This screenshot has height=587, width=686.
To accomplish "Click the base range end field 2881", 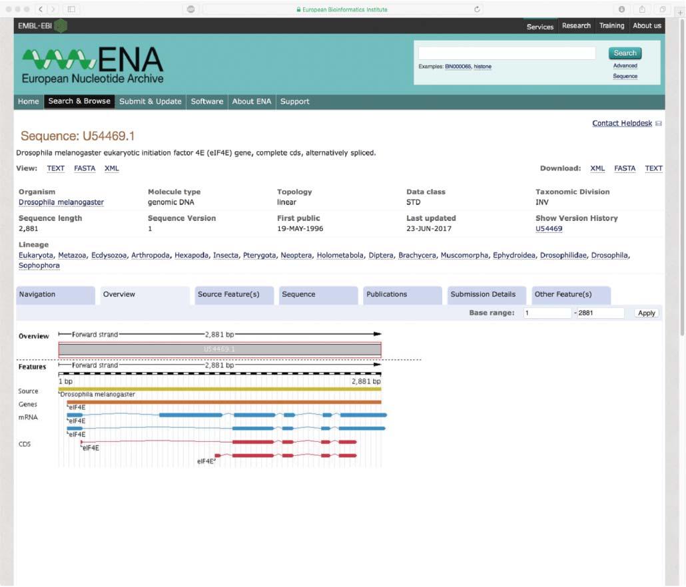I will [x=600, y=313].
